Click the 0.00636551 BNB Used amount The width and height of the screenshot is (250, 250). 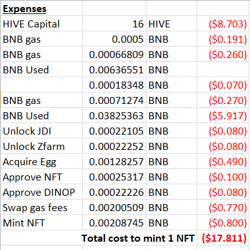[x=114, y=70]
